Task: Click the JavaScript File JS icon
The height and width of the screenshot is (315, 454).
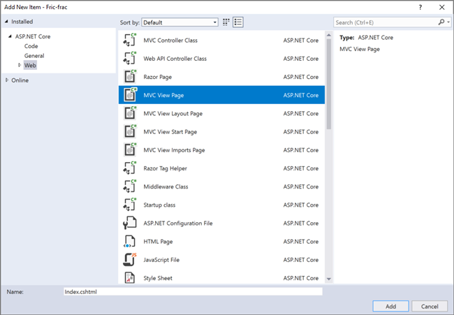Action: point(130,259)
